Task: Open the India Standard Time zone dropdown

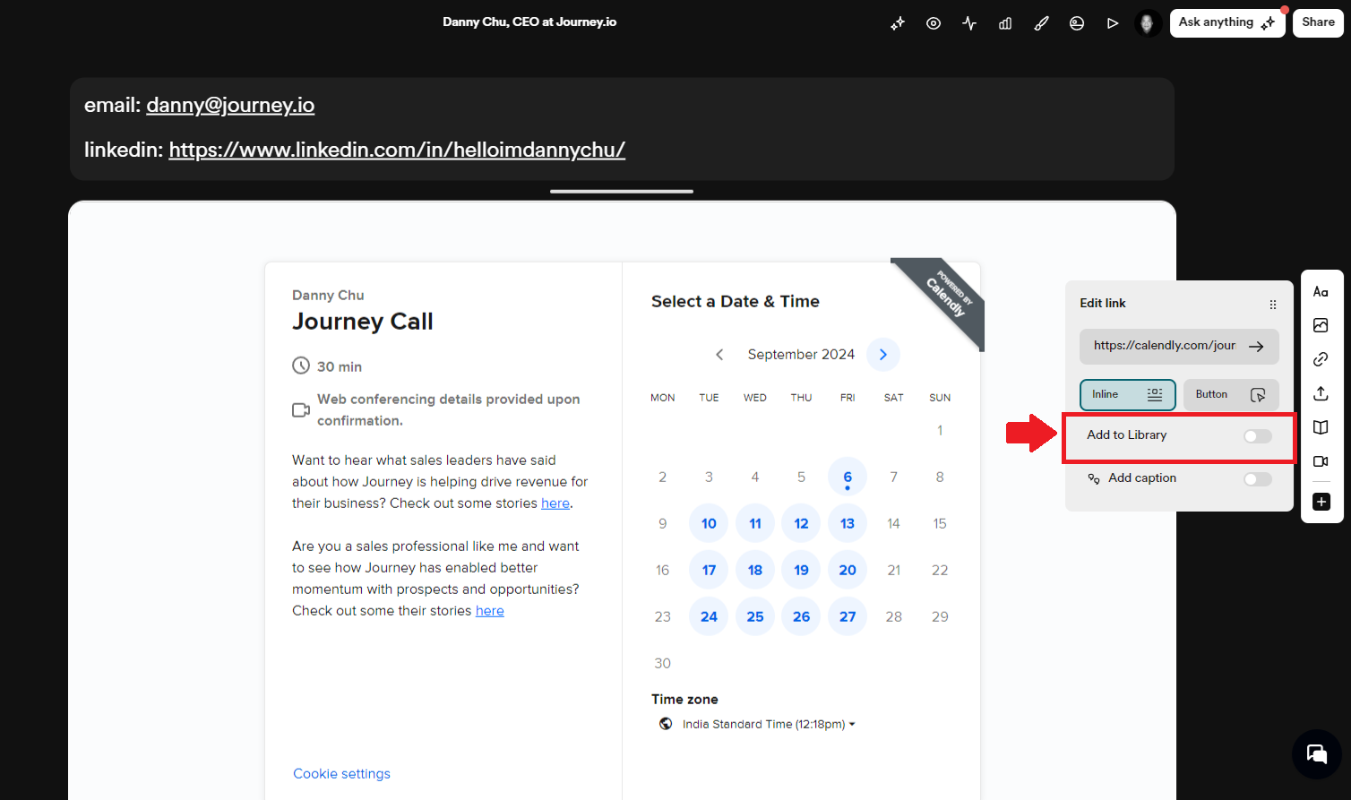Action: [758, 725]
